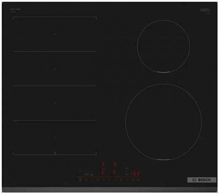Select the third flex zone segment
Viewport: 219px width, 194px height.
pyautogui.click(x=55, y=103)
